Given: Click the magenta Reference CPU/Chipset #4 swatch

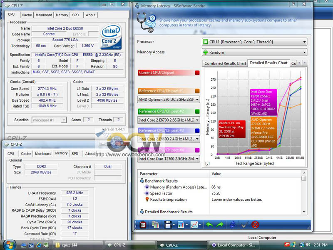Looking at the screenshot, I should coord(197,150).
